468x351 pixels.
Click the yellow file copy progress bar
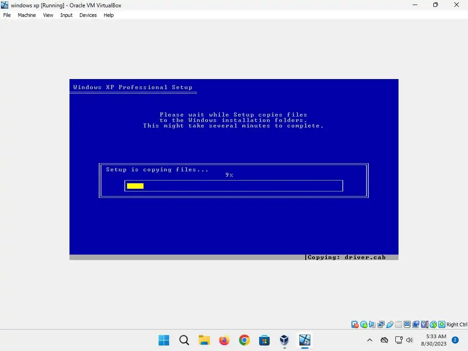click(x=135, y=186)
